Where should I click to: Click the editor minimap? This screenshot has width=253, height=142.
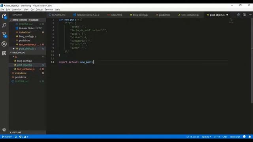tap(231, 21)
